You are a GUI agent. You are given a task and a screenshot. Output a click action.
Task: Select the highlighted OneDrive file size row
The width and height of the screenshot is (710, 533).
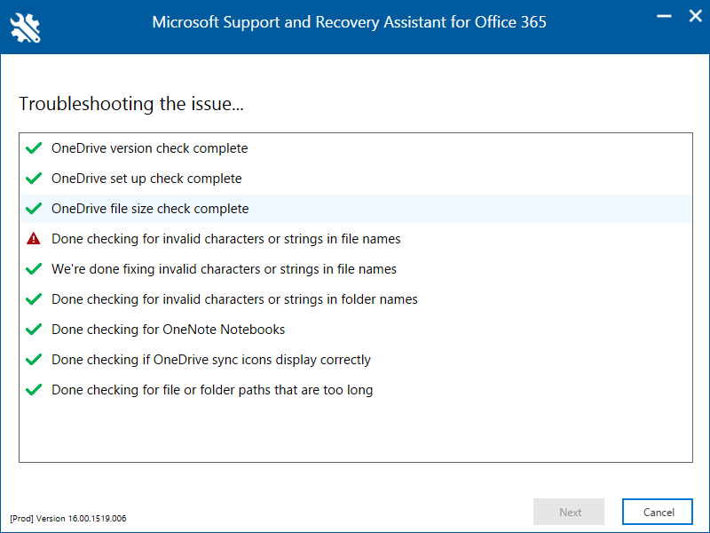click(150, 209)
